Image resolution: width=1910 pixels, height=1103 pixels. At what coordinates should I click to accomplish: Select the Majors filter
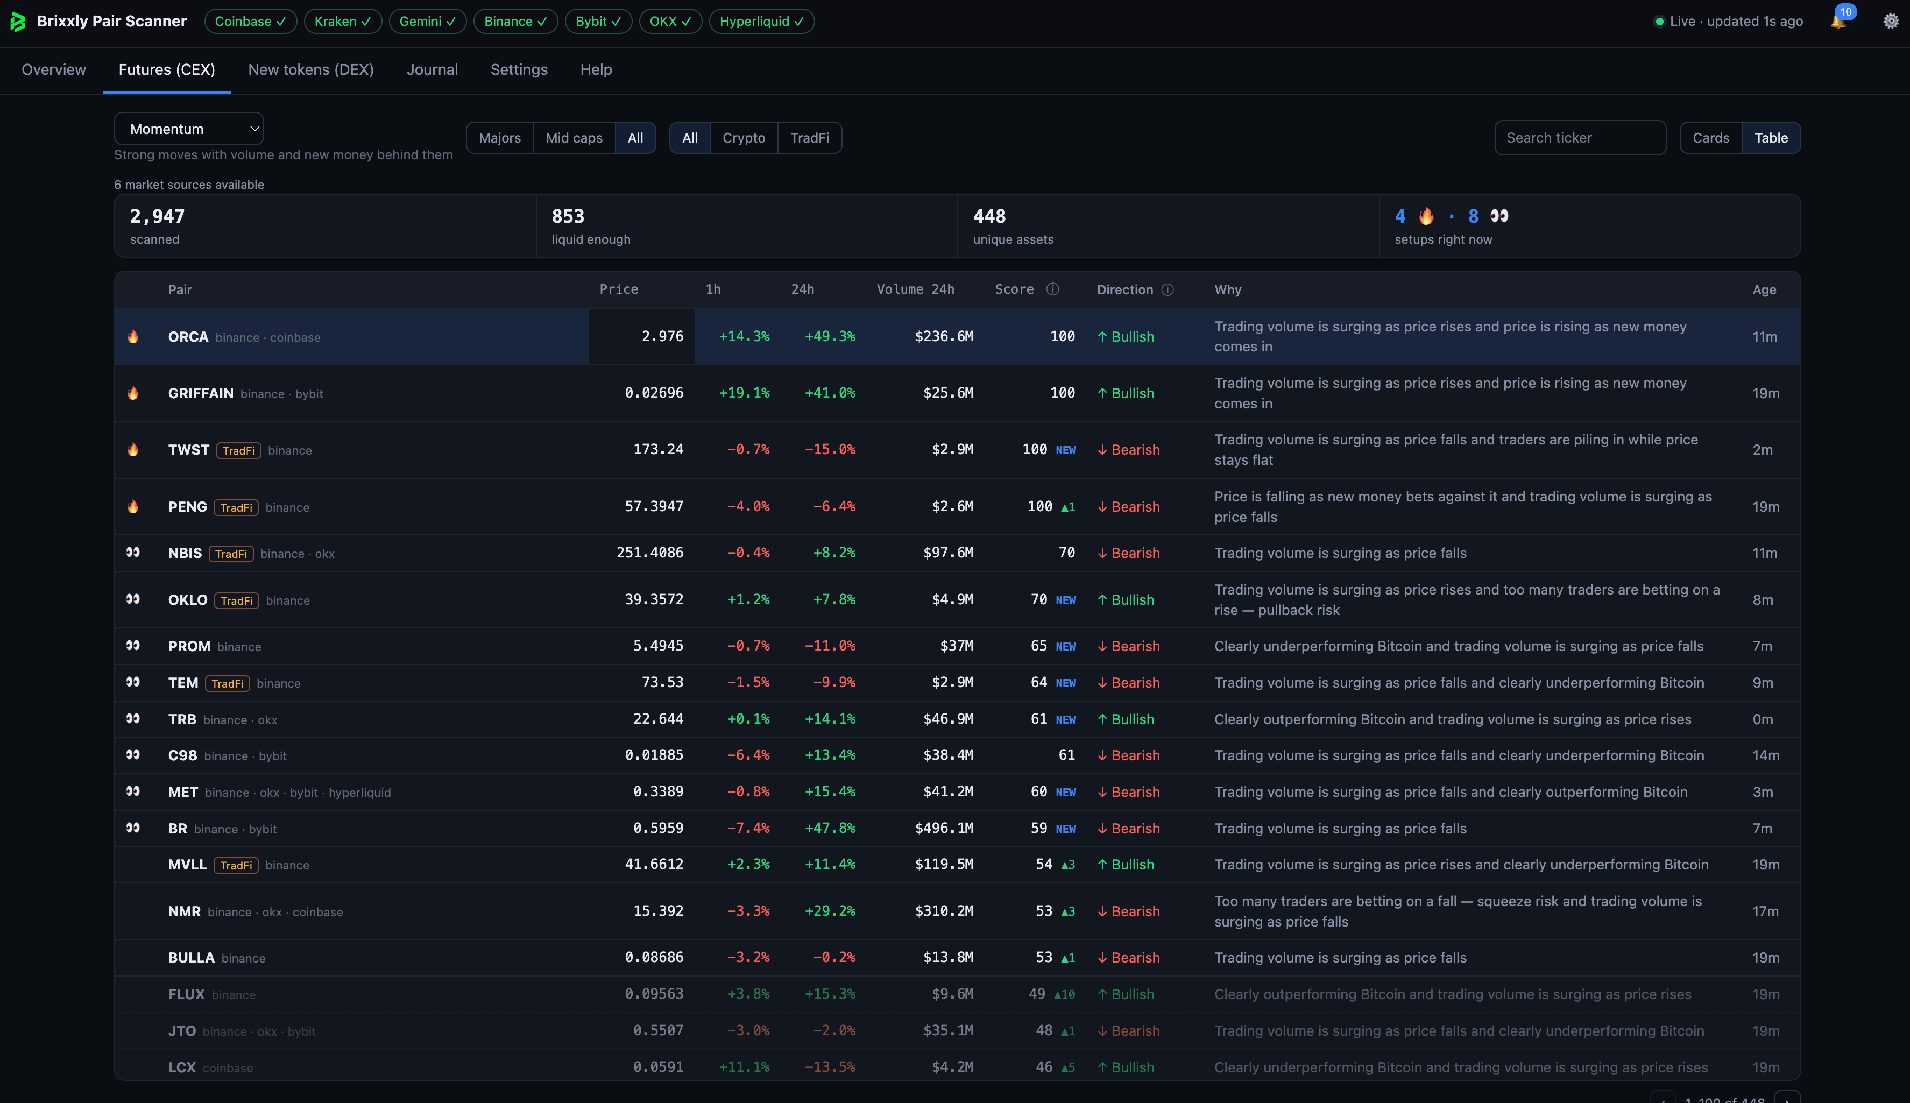500,138
